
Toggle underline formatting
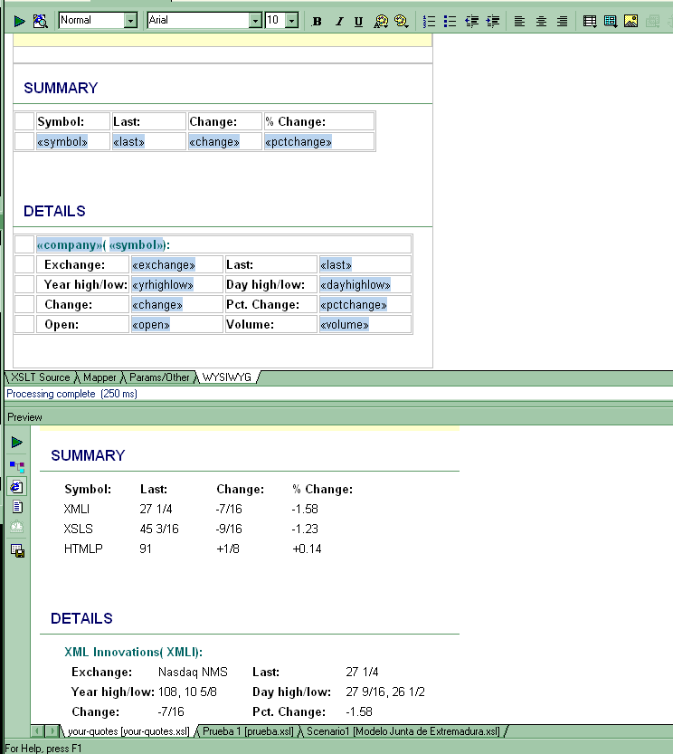click(358, 21)
